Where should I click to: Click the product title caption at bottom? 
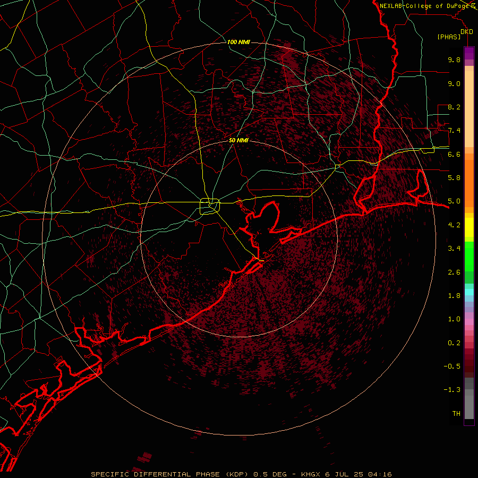[241, 474]
